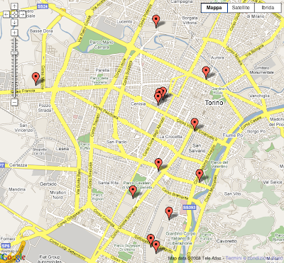
Task: Click the Certezza label
Action: (x=18, y=165)
